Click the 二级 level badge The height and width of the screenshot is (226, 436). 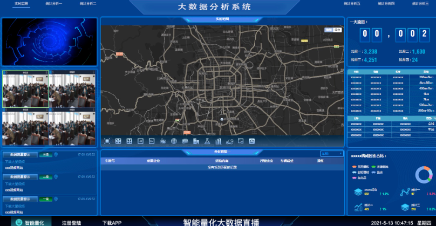point(46,177)
